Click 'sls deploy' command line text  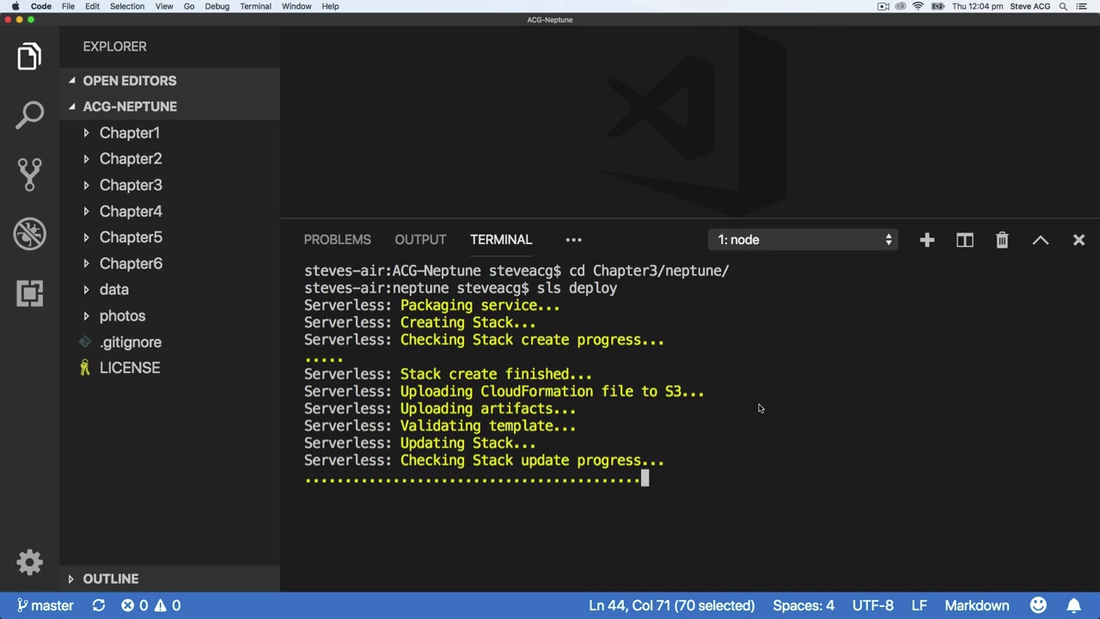[x=577, y=288]
